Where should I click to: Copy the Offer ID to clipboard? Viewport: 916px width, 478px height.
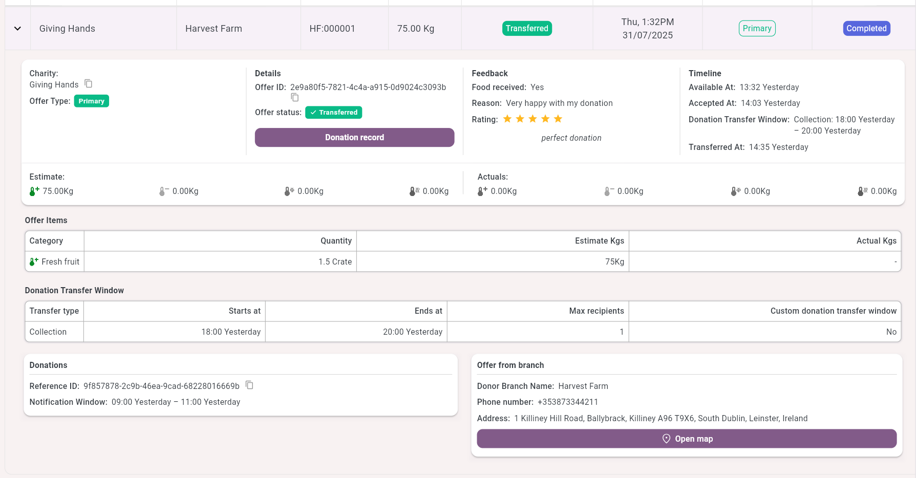tap(295, 97)
